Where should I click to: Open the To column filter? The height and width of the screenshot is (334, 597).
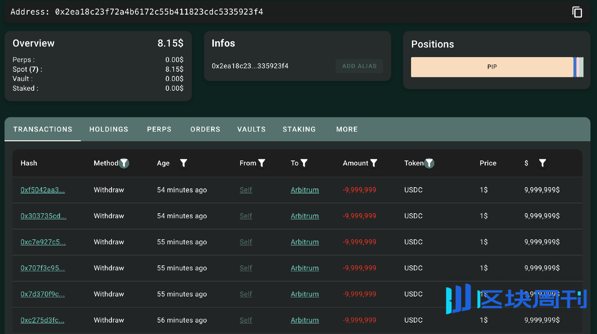point(304,163)
